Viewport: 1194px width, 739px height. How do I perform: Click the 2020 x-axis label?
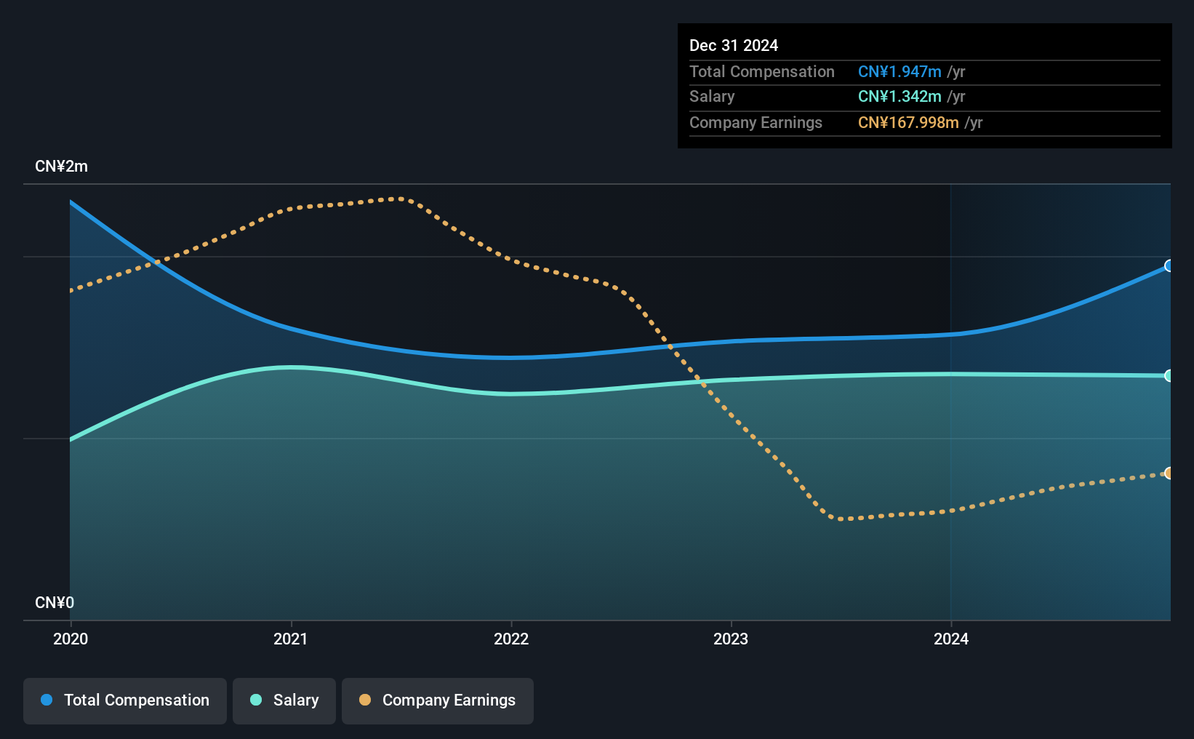[x=71, y=639]
